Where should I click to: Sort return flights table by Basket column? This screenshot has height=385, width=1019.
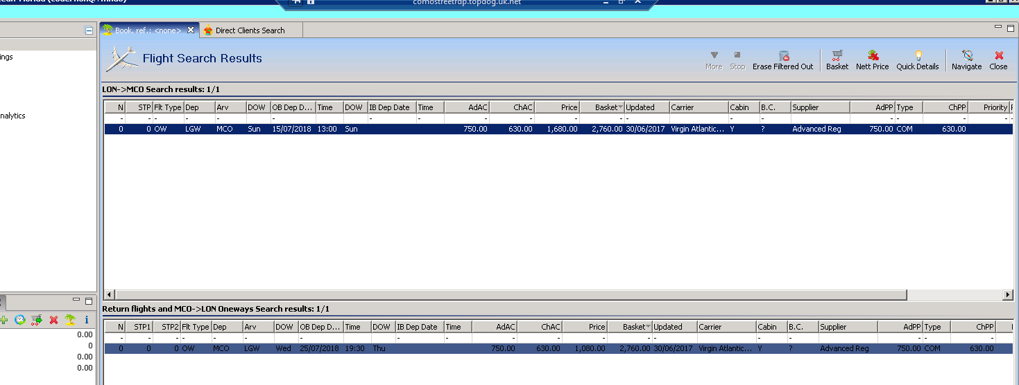coord(630,327)
